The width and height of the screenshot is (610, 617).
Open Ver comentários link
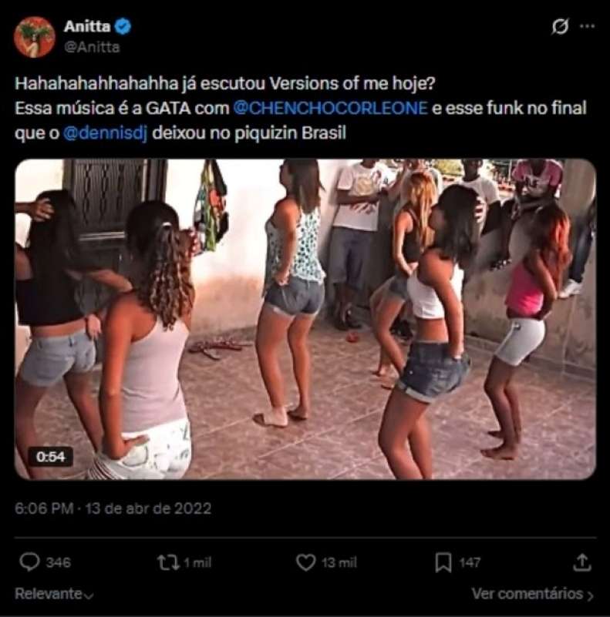pos(527,594)
